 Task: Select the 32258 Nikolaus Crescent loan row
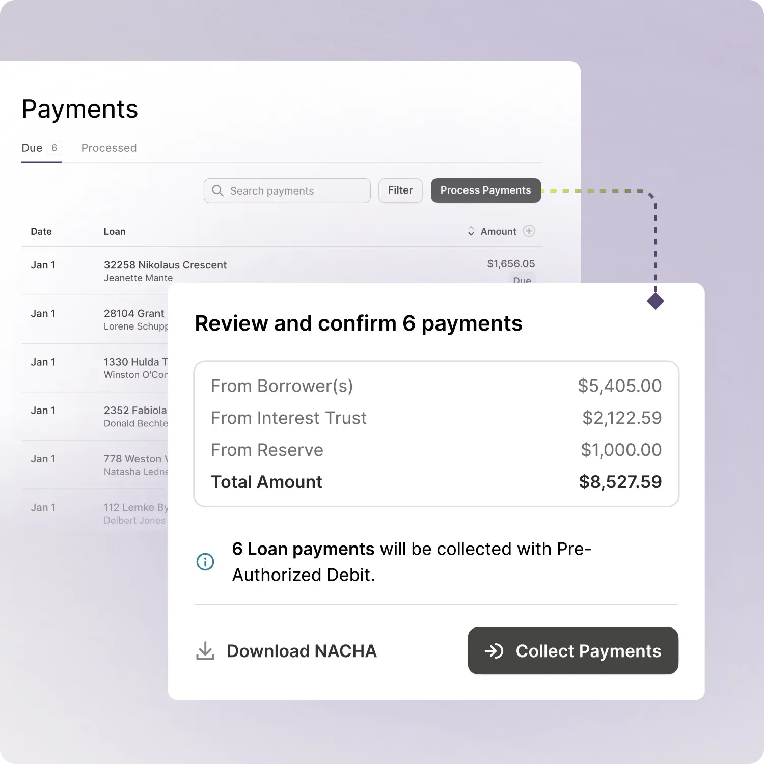point(165,265)
